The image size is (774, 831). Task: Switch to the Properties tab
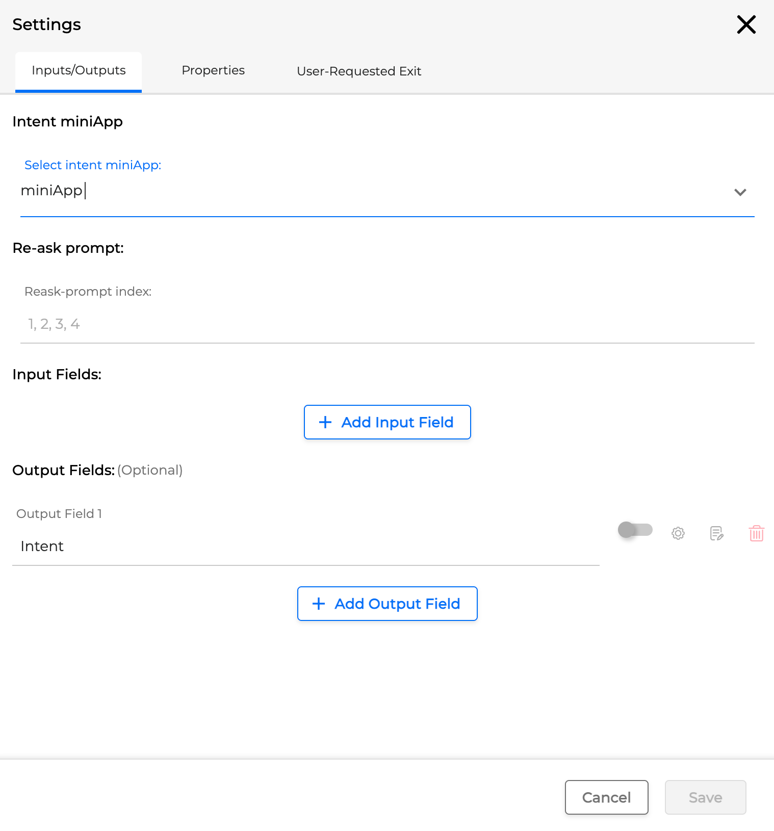pos(213,70)
